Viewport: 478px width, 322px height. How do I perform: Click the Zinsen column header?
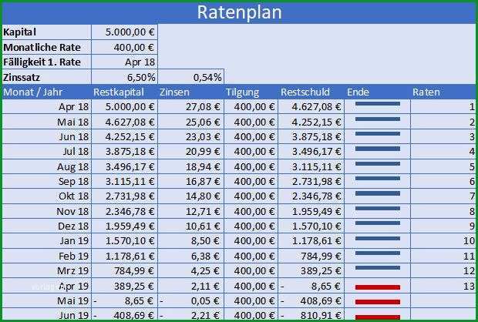coord(191,92)
